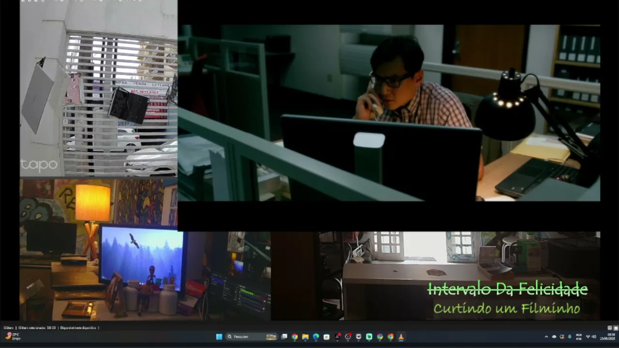Screen dimensions: 619x348
Task: Launch Microsoft Edge from the taskbar
Action: coord(316,337)
